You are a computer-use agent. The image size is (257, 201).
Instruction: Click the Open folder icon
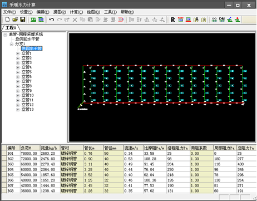coord(15,19)
